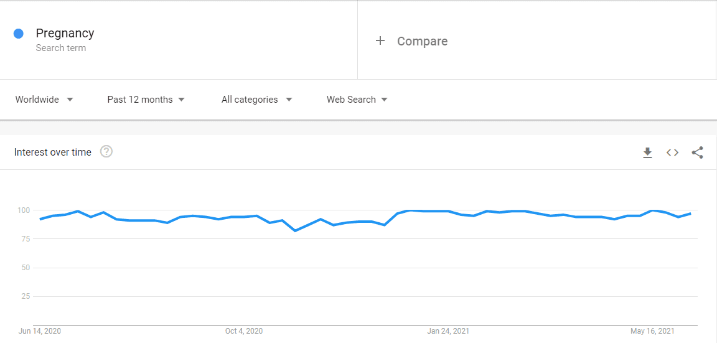Select the May 16, 2021 axis label

652,331
